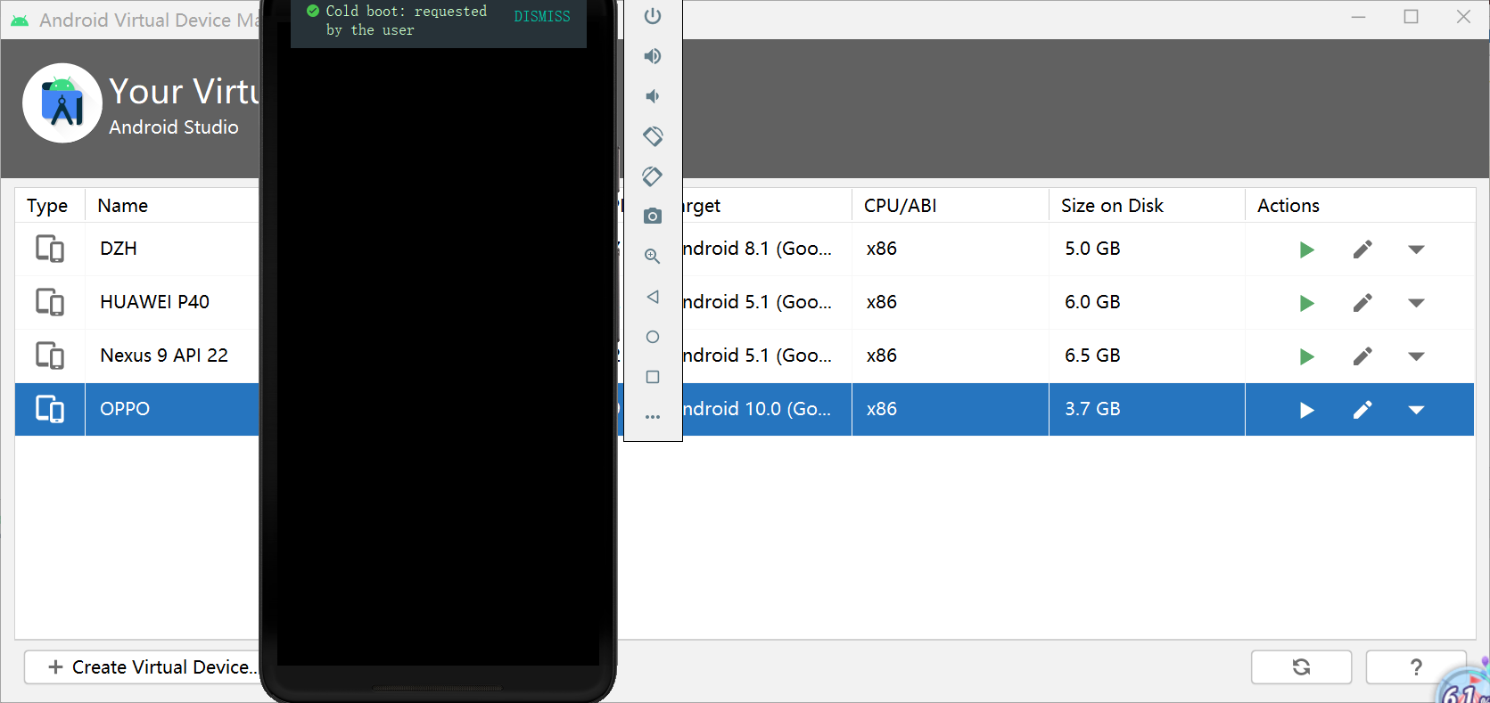Tap the emulator Overview square button

click(x=653, y=377)
